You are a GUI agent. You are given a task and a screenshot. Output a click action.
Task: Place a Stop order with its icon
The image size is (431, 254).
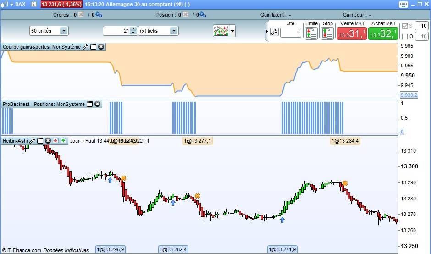click(x=327, y=33)
